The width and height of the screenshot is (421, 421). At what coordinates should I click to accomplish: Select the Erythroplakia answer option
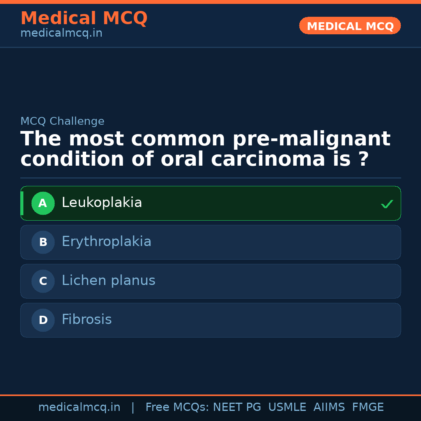click(x=210, y=242)
